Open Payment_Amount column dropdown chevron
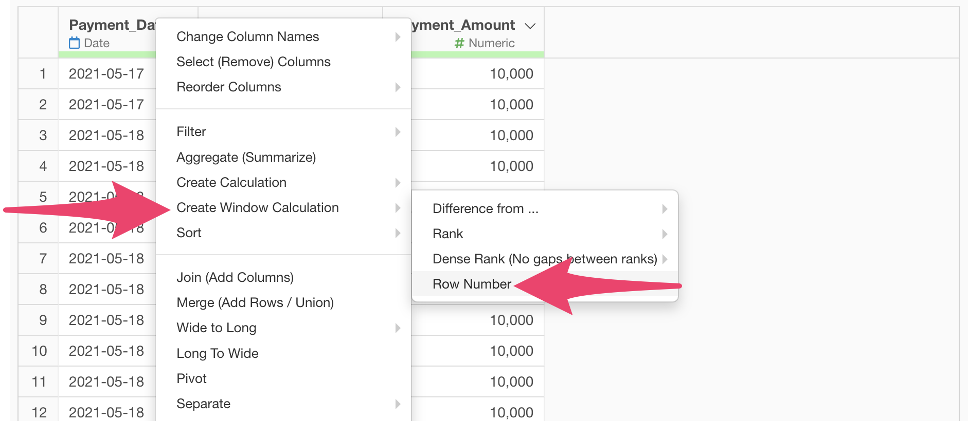The image size is (968, 421). pyautogui.click(x=530, y=26)
